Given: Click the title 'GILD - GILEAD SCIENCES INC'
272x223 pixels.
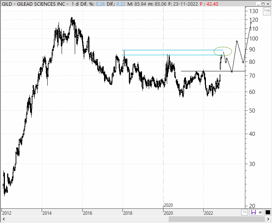Looking at the screenshot, I should (33, 4).
